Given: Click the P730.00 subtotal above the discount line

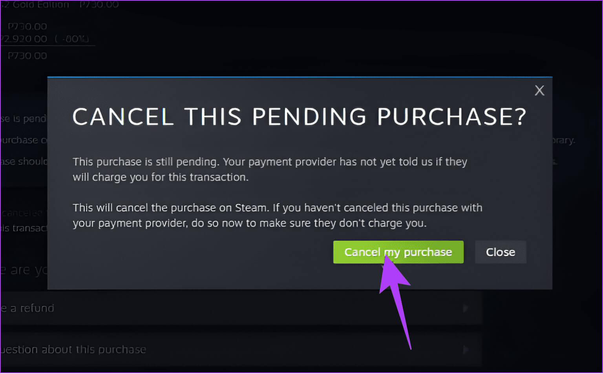Looking at the screenshot, I should [27, 27].
